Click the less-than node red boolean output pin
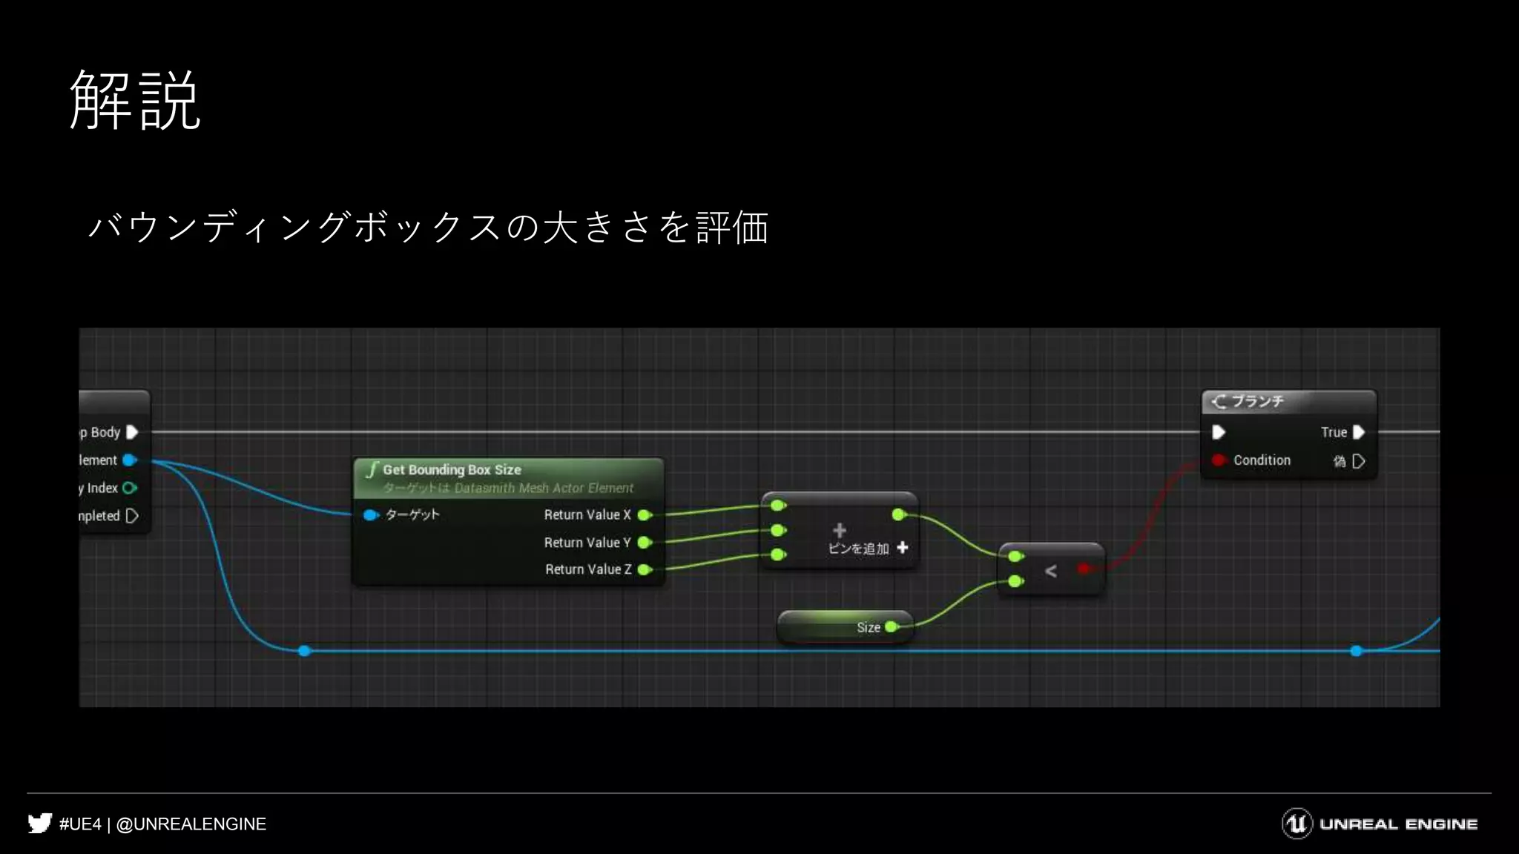1519x854 pixels. pos(1084,569)
